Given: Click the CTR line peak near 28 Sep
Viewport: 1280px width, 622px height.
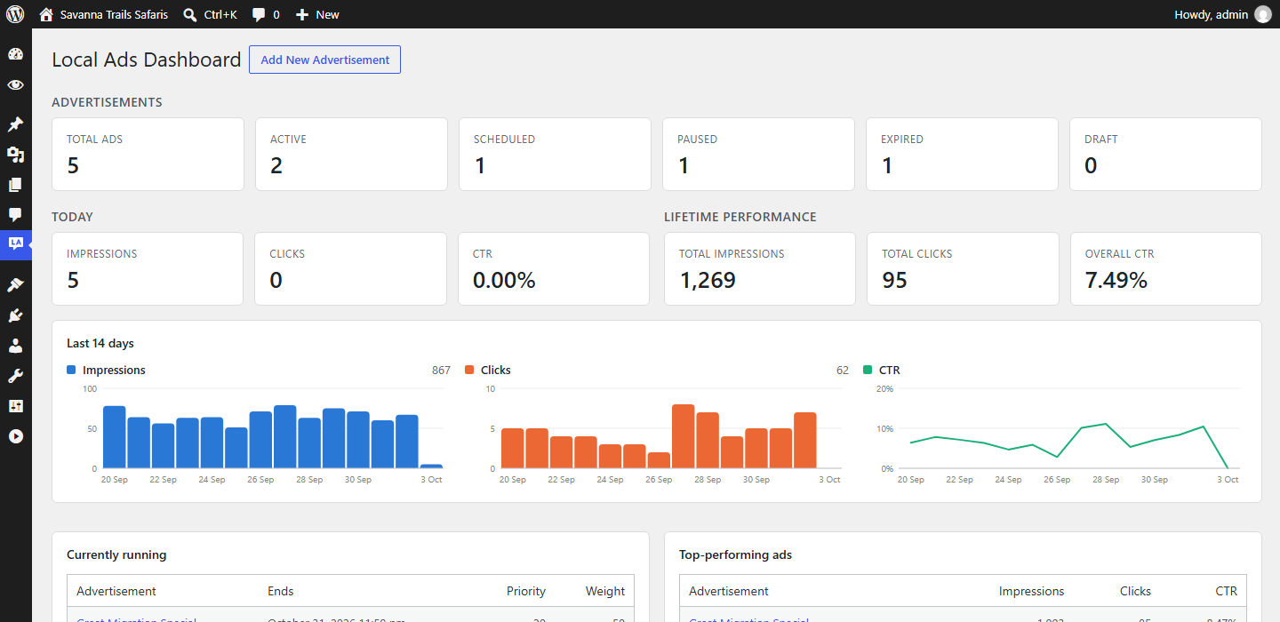Looking at the screenshot, I should click(x=1105, y=424).
